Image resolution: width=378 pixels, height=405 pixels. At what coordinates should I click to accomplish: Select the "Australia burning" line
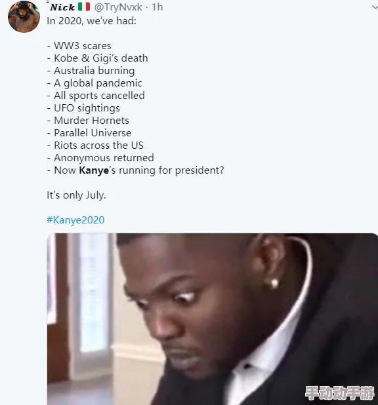point(91,71)
